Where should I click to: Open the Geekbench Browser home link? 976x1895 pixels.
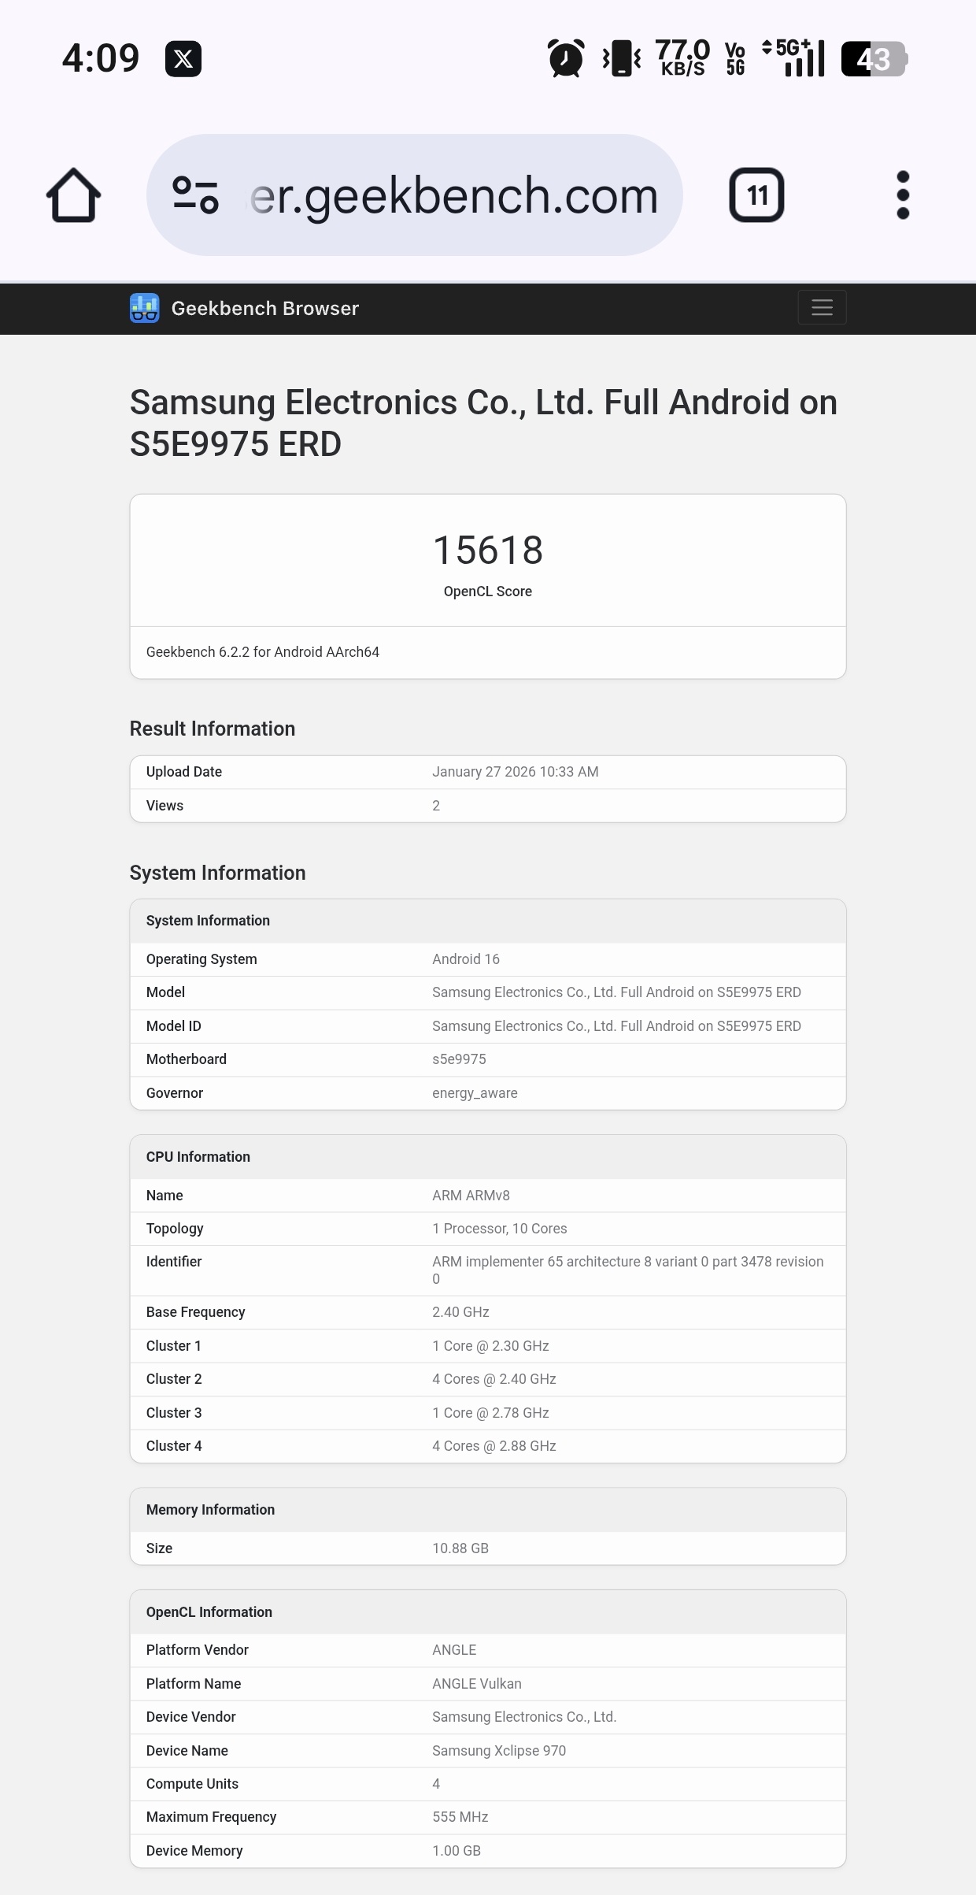coord(264,308)
